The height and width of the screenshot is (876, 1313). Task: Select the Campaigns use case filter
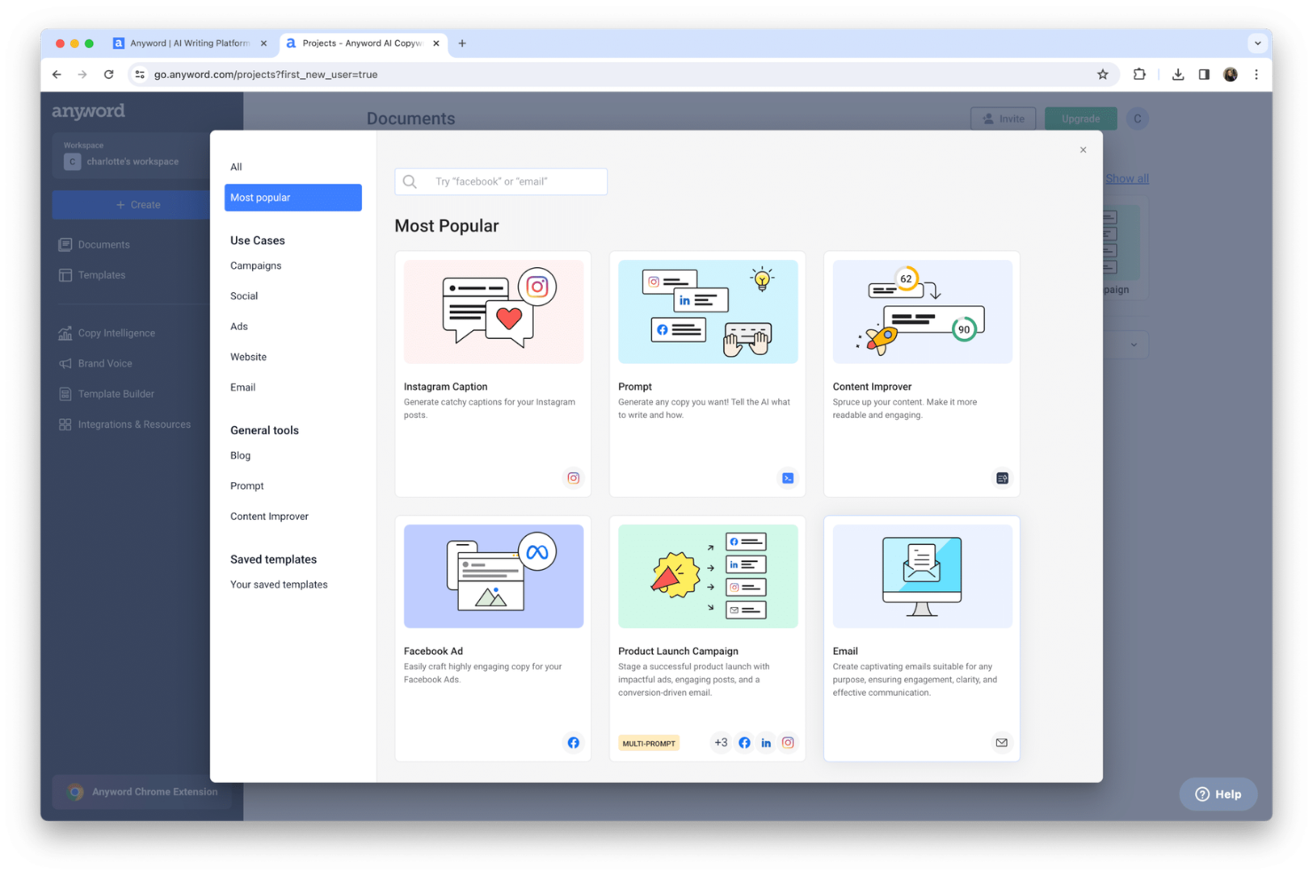pos(256,265)
